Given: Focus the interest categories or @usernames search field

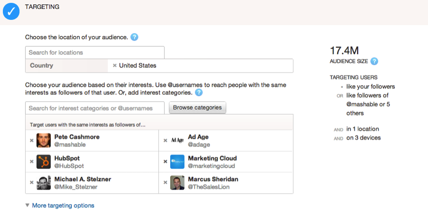Looking at the screenshot, I should 95,108.
